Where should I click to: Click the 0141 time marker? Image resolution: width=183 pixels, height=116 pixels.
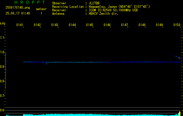point(19,25)
